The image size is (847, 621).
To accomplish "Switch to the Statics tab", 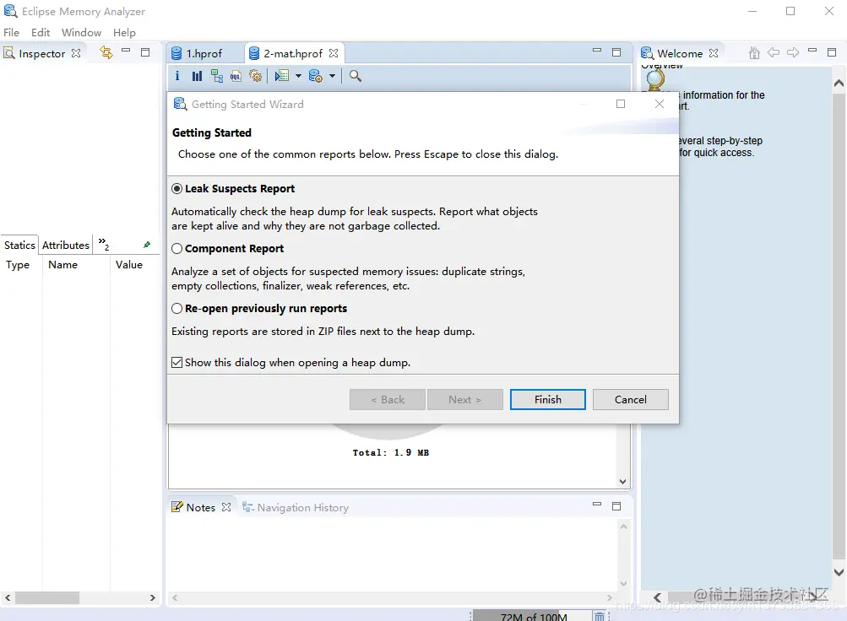I will (19, 245).
